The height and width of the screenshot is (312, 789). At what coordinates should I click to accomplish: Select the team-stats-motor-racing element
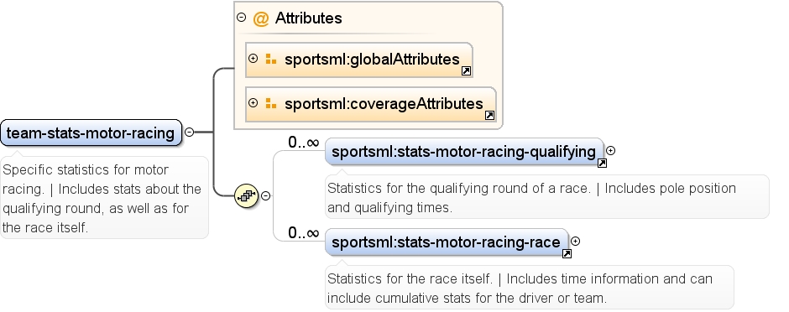point(91,133)
